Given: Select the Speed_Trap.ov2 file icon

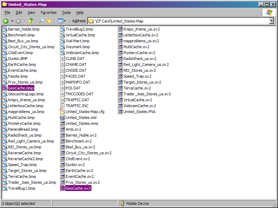Looking at the screenshot, I should (120, 76).
